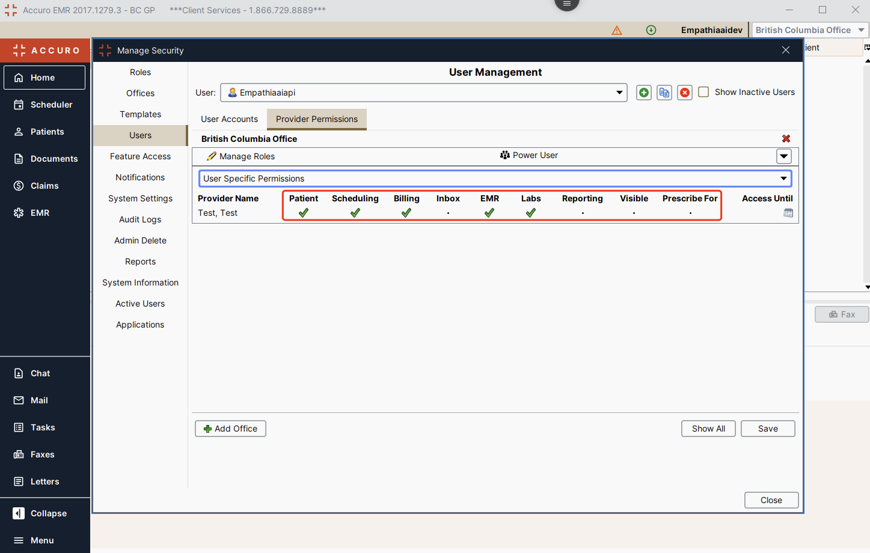Click the Add Office button
Image resolution: width=870 pixels, height=553 pixels.
click(230, 429)
